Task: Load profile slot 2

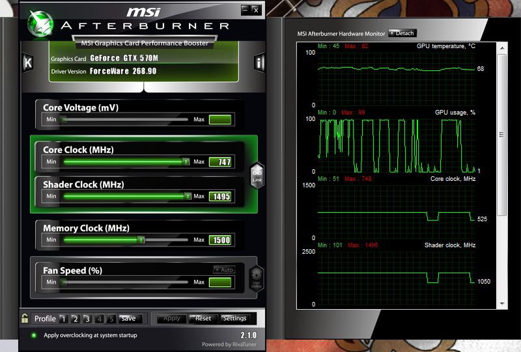Action: pyautogui.click(x=75, y=319)
